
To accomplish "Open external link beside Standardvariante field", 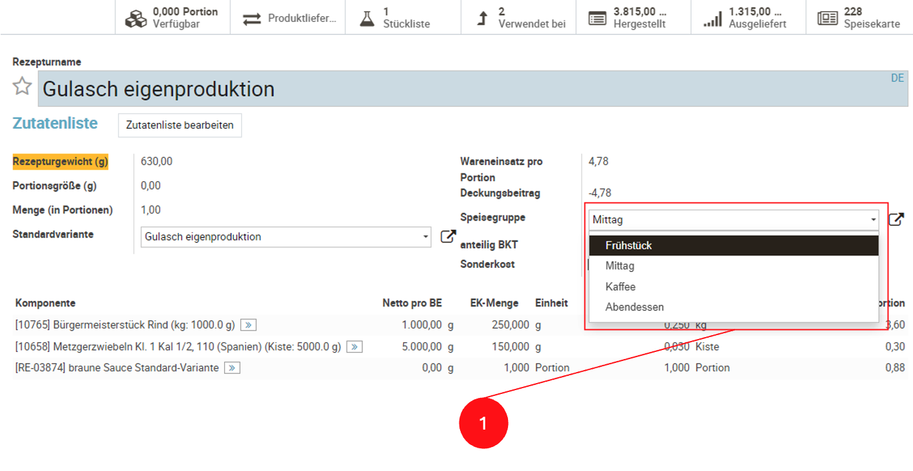I will pyautogui.click(x=448, y=236).
